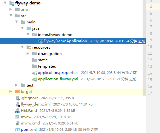Select the FlywayDemoApplication class
The height and width of the screenshot is (133, 160).
[65, 41]
